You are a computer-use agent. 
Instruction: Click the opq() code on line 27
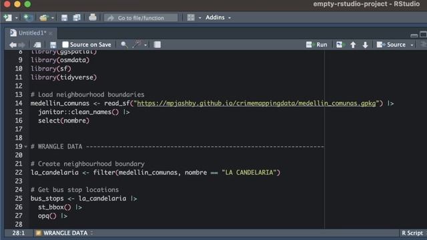coord(47,216)
